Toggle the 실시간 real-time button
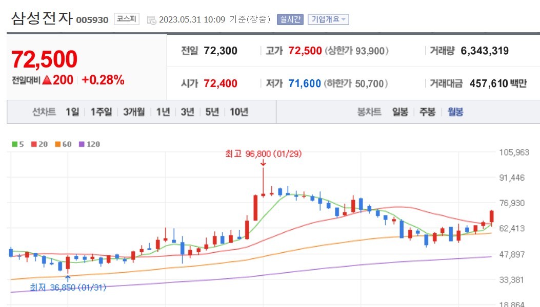 (290, 19)
